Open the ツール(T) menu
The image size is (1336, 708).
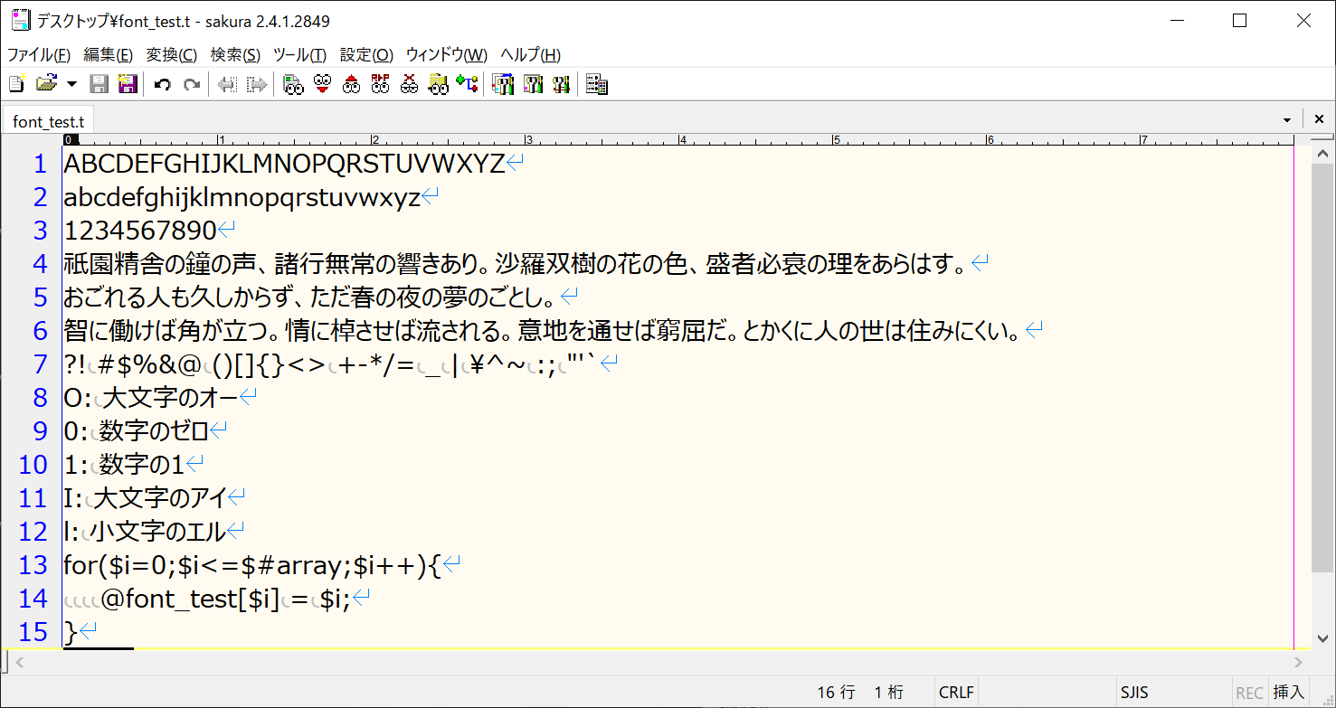pyautogui.click(x=299, y=55)
